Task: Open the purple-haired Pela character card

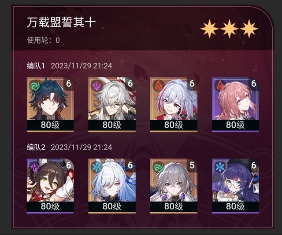Action: click(x=235, y=186)
